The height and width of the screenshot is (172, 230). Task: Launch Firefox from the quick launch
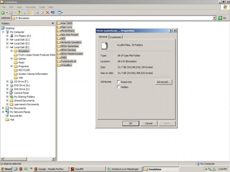coord(21,169)
